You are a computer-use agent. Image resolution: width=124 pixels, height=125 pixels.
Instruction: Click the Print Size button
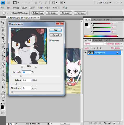click(80, 13)
